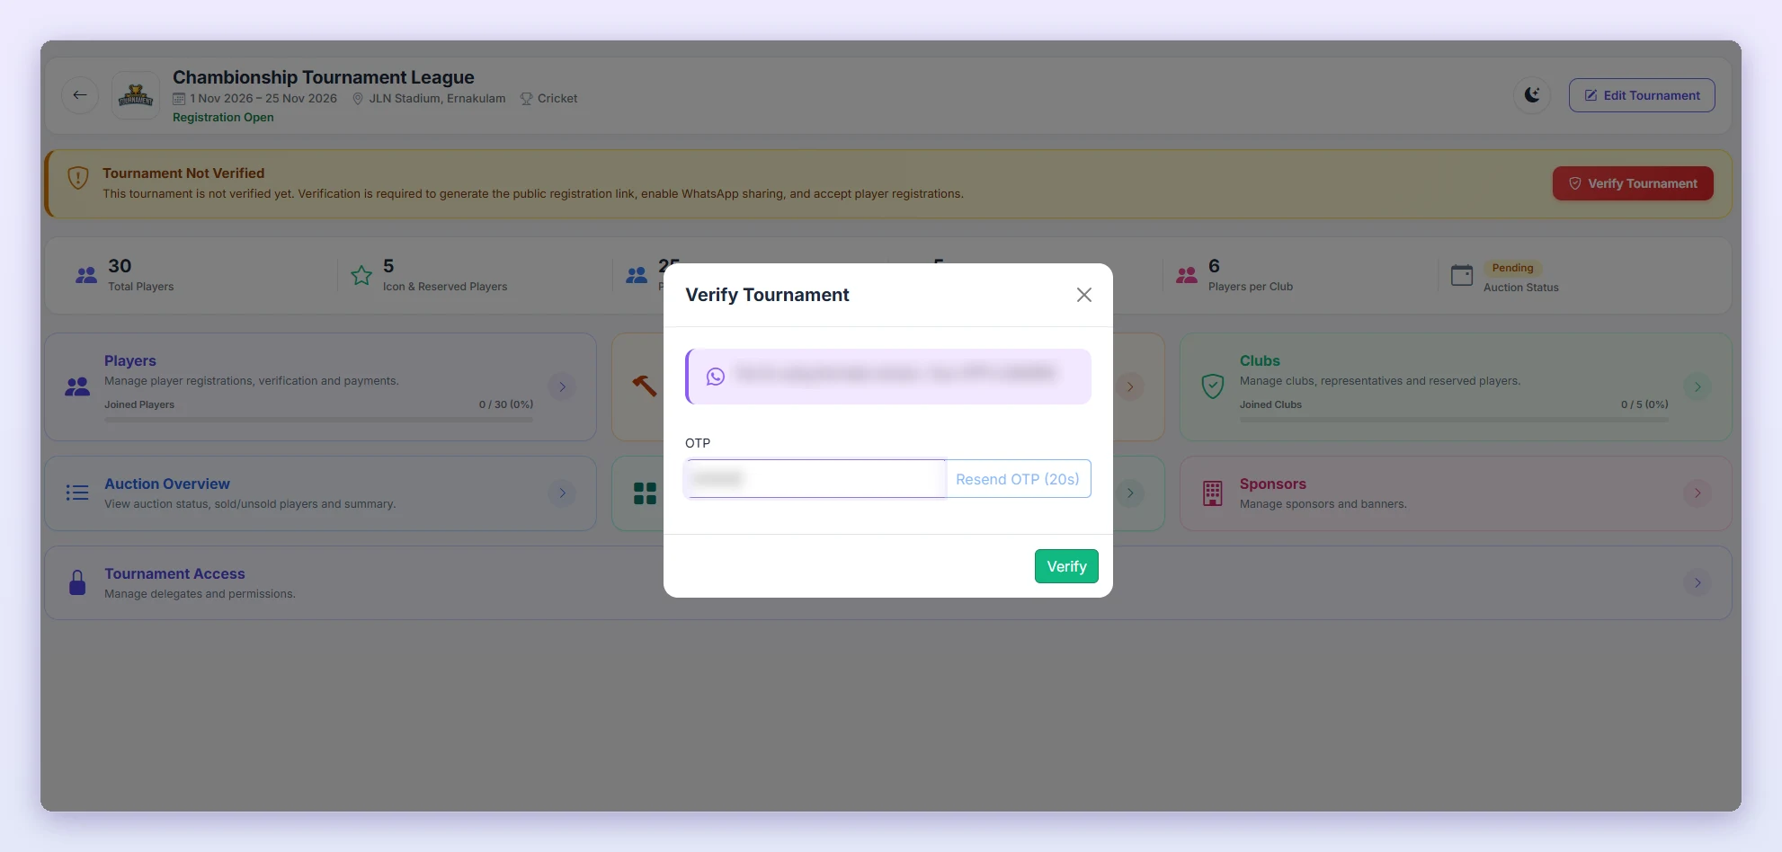Viewport: 1782px width, 852px height.
Task: Click the Joined Players progress bar
Action: click(x=319, y=420)
